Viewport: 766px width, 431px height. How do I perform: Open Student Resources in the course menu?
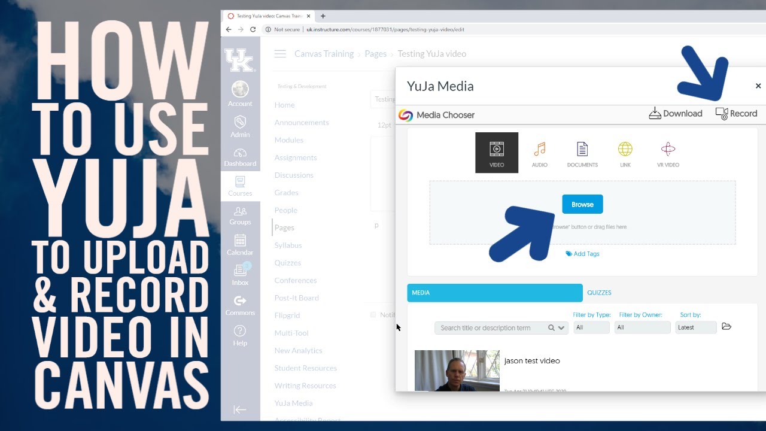(305, 368)
